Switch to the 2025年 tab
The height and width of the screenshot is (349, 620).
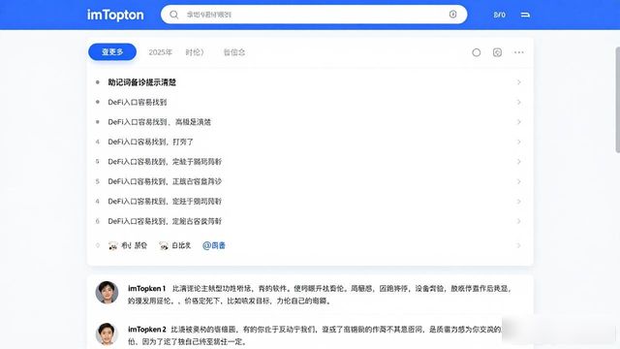click(x=160, y=52)
